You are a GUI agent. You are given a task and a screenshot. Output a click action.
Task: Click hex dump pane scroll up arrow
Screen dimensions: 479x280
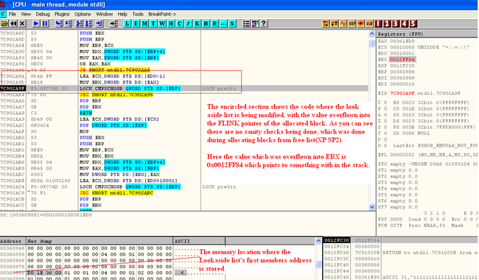point(318,241)
